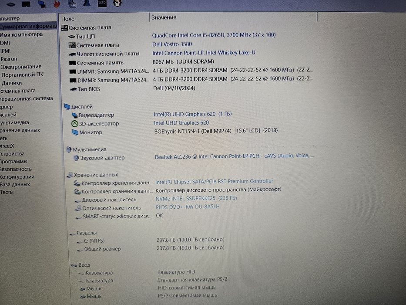Click the OSD panel toolbar icon
Image resolution: width=406 pixels, height=305 pixels.
pos(102,3)
